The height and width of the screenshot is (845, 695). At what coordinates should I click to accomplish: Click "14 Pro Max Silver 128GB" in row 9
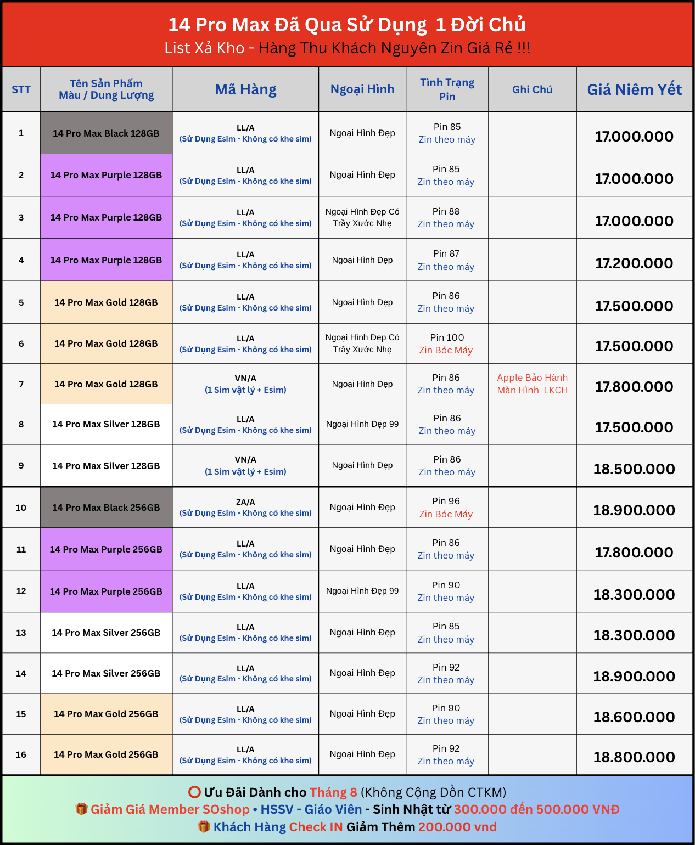(x=106, y=466)
